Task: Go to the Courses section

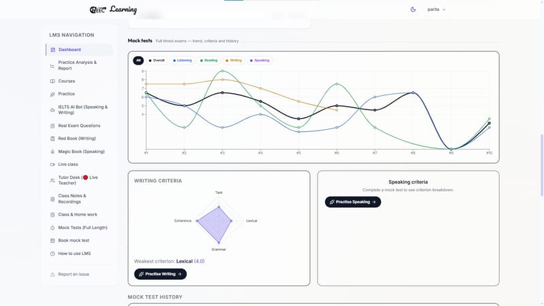Action: [79, 81]
